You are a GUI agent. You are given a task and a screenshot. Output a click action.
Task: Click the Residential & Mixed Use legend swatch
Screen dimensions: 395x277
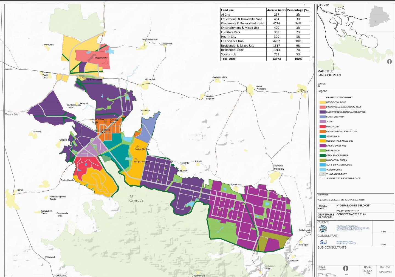tap(322, 141)
